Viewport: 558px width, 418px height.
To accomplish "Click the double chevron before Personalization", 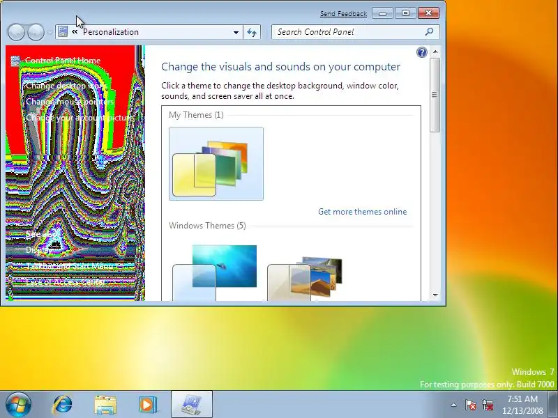I will coord(75,32).
